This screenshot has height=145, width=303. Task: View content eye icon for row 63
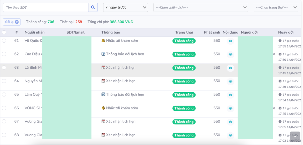[230, 68]
